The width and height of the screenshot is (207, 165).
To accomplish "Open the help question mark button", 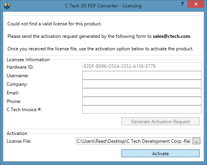I will pyautogui.click(x=182, y=4).
